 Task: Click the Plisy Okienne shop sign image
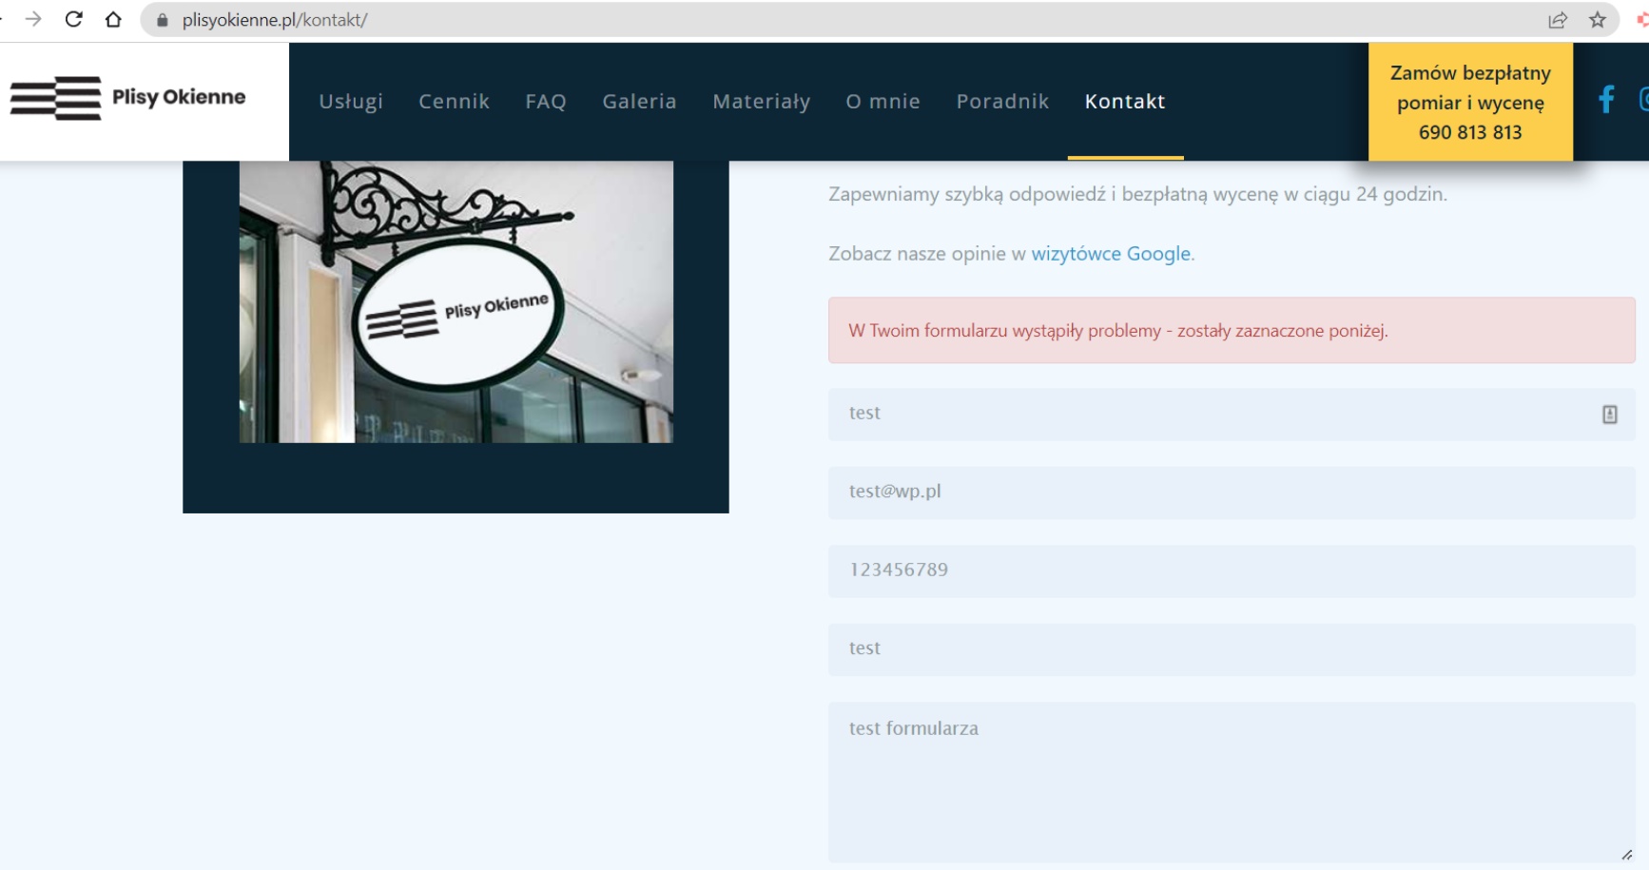click(x=456, y=301)
